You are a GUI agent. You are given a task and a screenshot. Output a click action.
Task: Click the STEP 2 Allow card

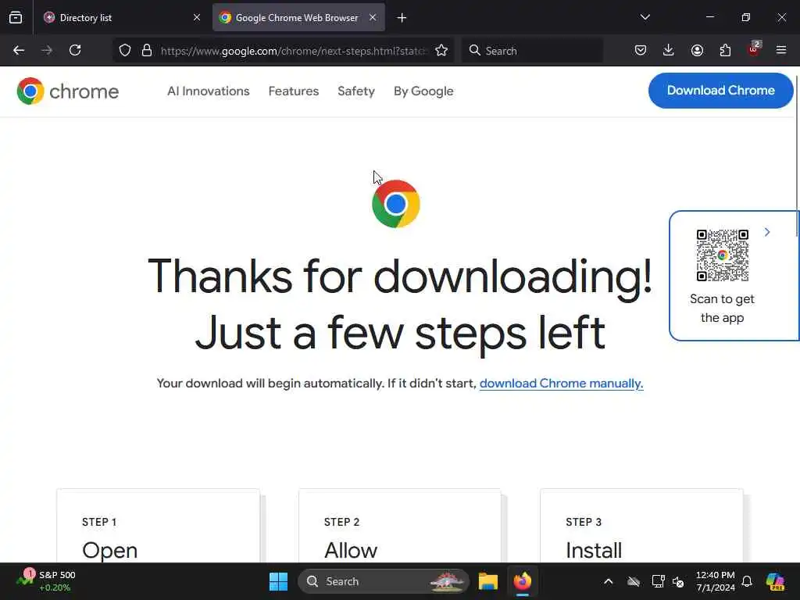coord(400,526)
